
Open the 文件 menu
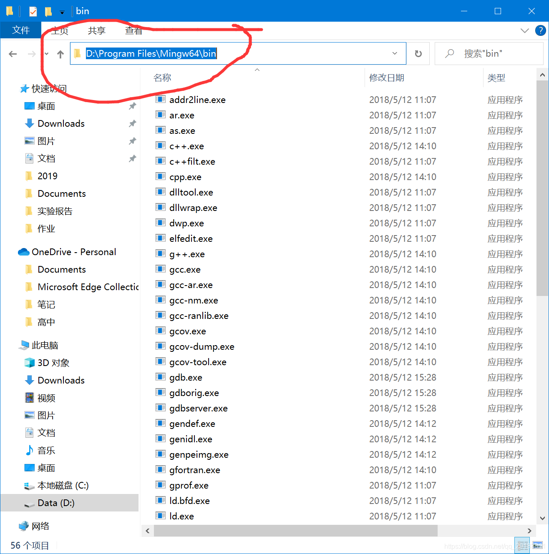[x=21, y=30]
